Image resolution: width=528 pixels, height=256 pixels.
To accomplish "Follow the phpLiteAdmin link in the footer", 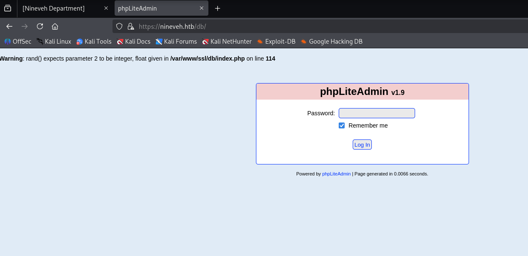I will (337, 174).
